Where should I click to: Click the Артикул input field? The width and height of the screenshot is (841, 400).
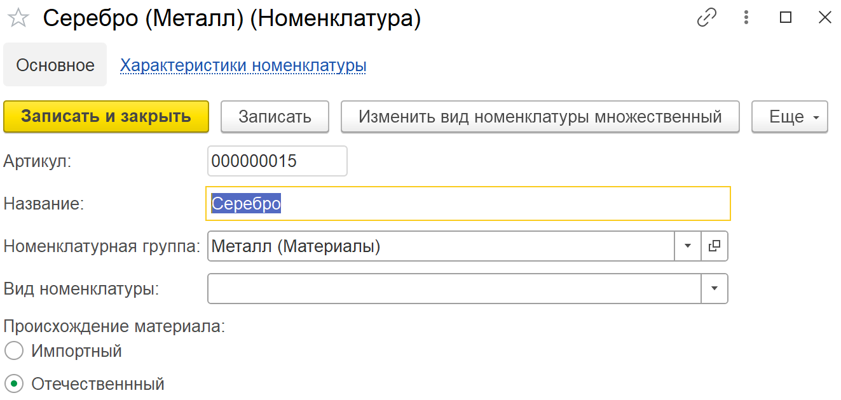click(277, 161)
